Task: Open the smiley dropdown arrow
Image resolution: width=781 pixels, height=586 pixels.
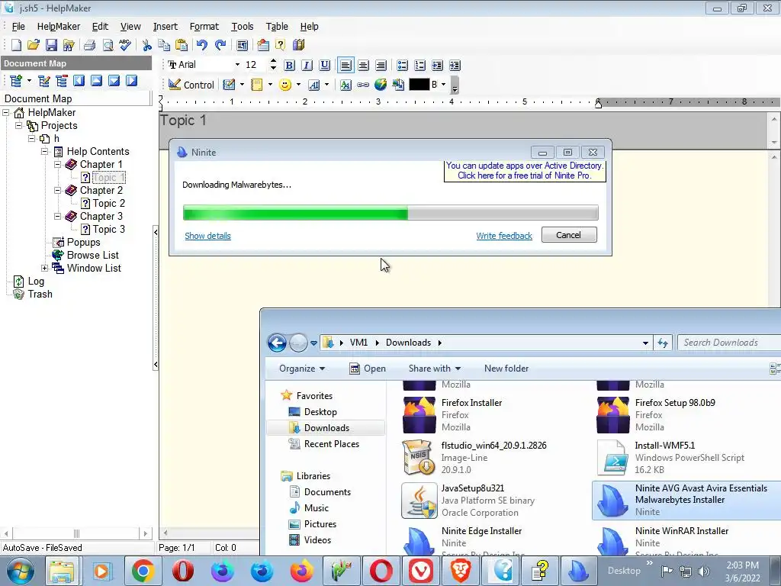Action: point(298,85)
